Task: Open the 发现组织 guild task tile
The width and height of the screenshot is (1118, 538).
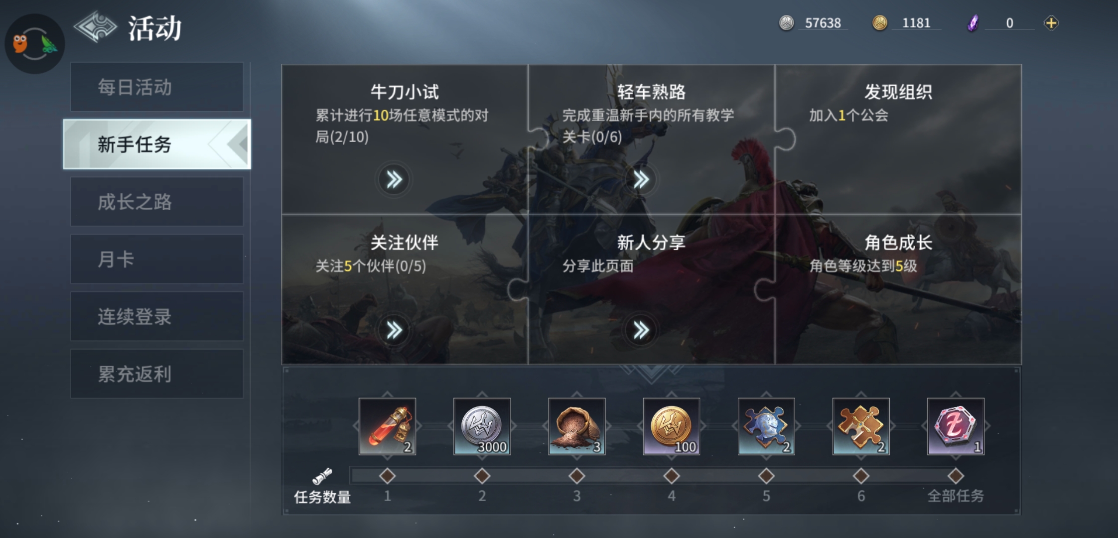Action: 898,139
